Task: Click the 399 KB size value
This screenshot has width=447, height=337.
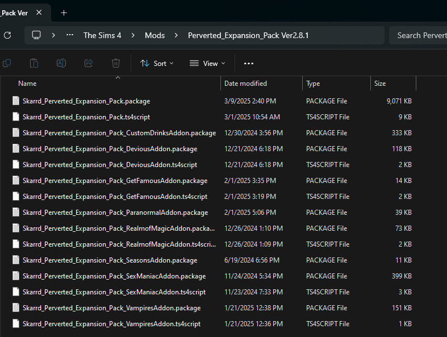Action: [x=402, y=276]
